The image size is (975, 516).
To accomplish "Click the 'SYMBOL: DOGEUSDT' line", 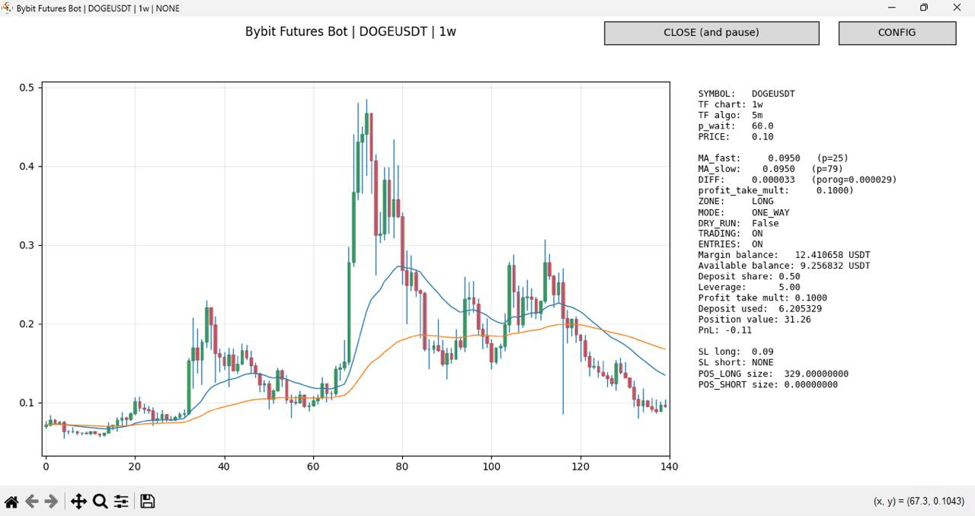I will pyautogui.click(x=746, y=94).
